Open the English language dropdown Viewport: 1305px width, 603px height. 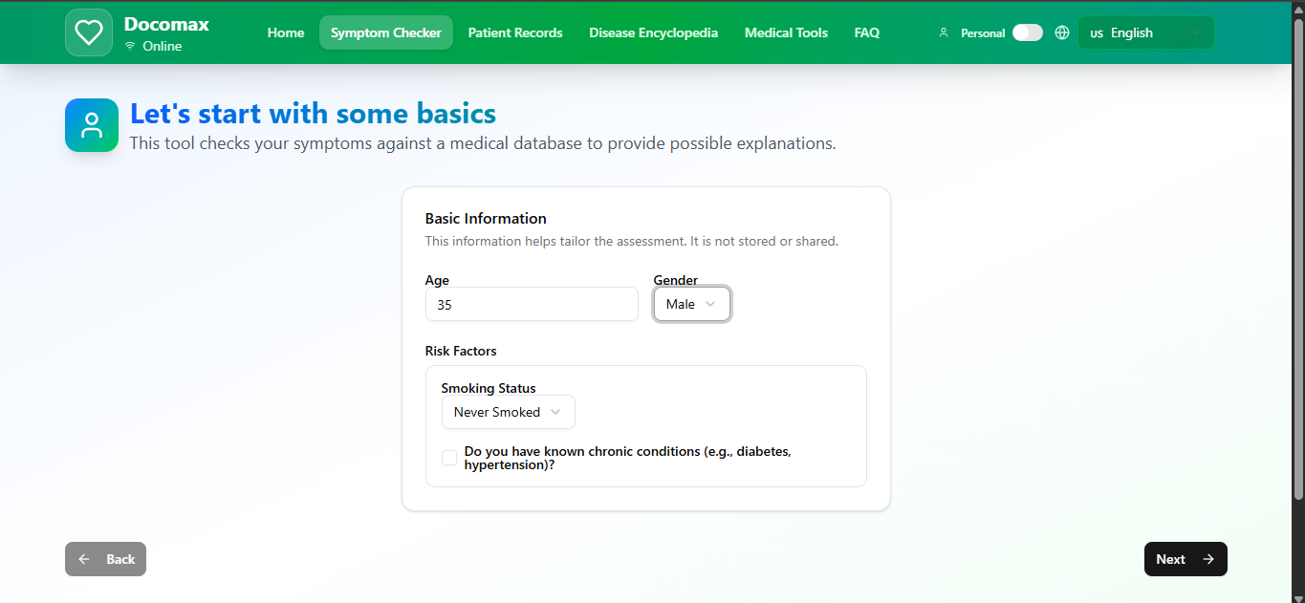coord(1146,32)
